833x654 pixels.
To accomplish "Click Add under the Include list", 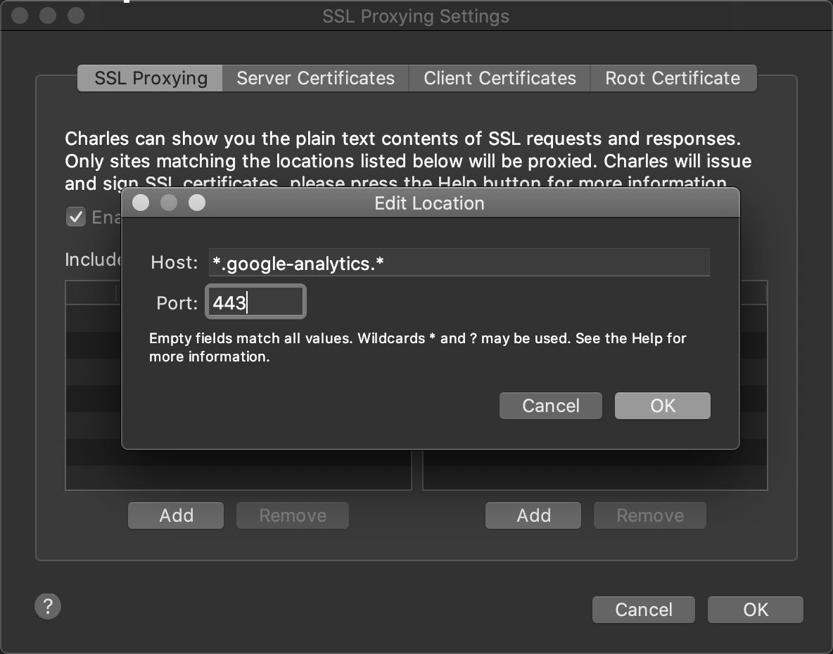I will click(176, 515).
